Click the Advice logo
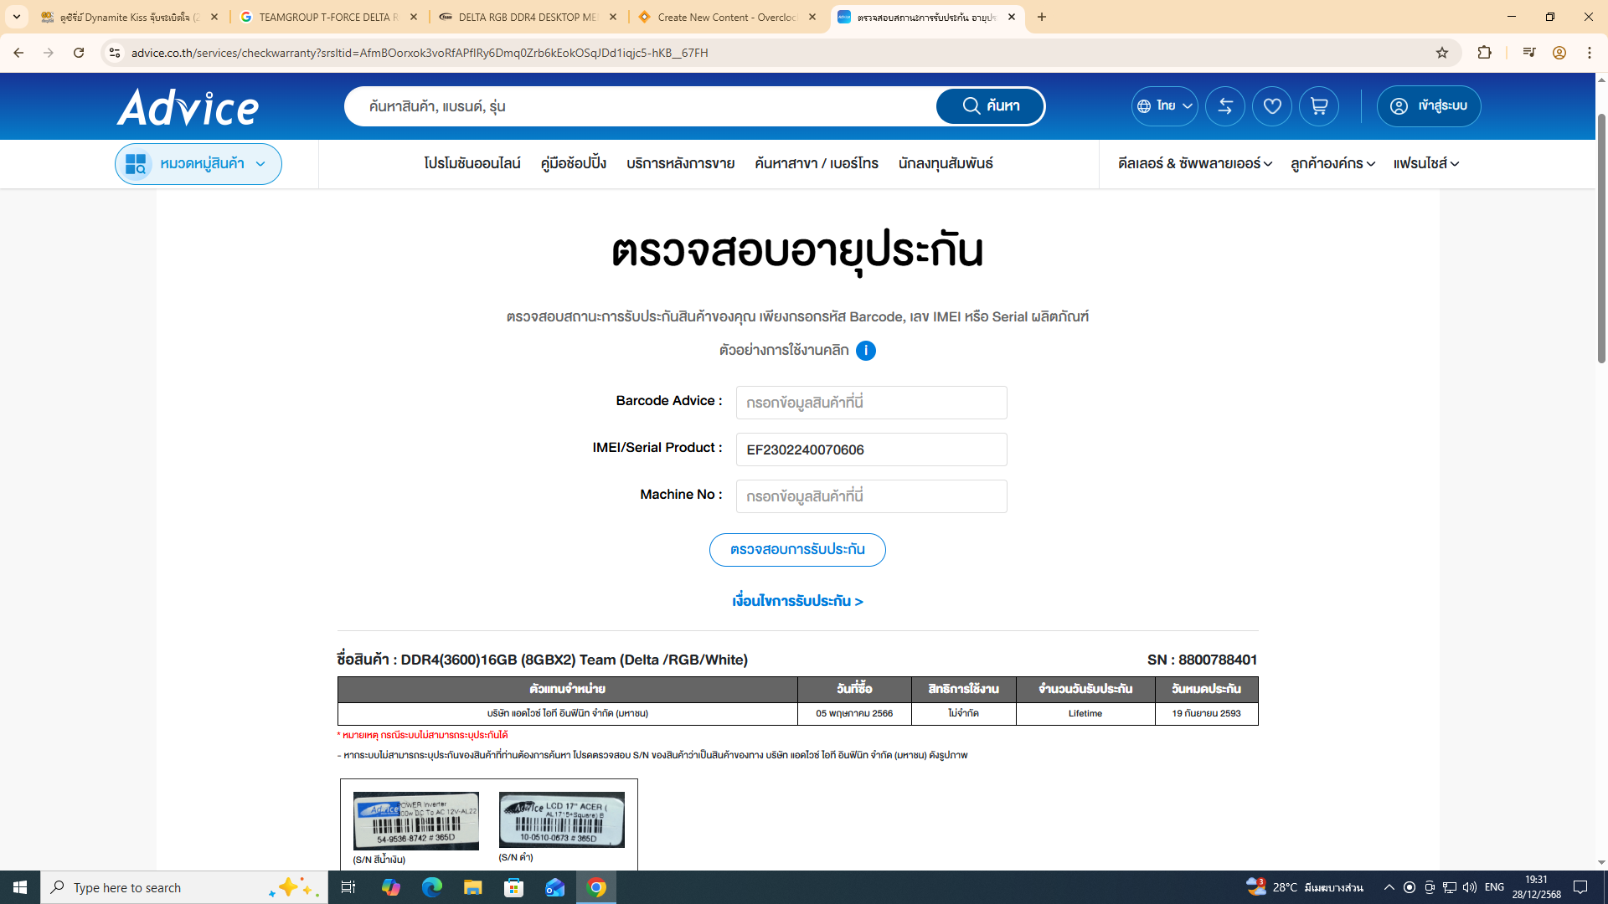Image resolution: width=1608 pixels, height=904 pixels. tap(188, 107)
